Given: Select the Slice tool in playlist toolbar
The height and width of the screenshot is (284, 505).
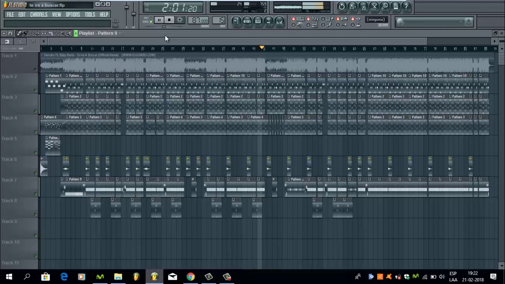Looking at the screenshot, I should [x=50, y=34].
